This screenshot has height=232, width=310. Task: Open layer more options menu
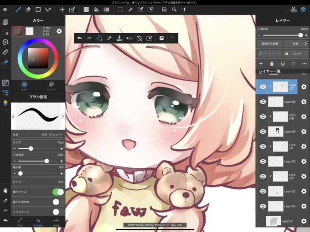pyautogui.click(x=305, y=64)
